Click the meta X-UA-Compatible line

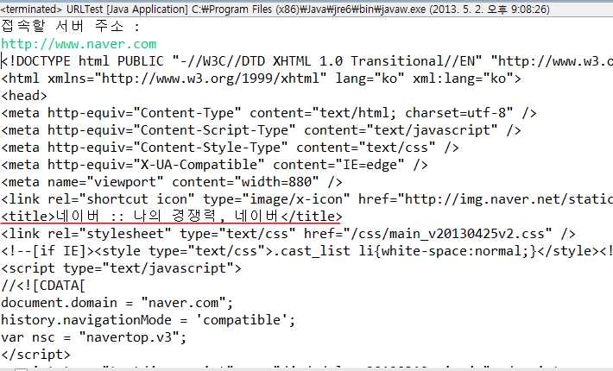[x=215, y=165]
